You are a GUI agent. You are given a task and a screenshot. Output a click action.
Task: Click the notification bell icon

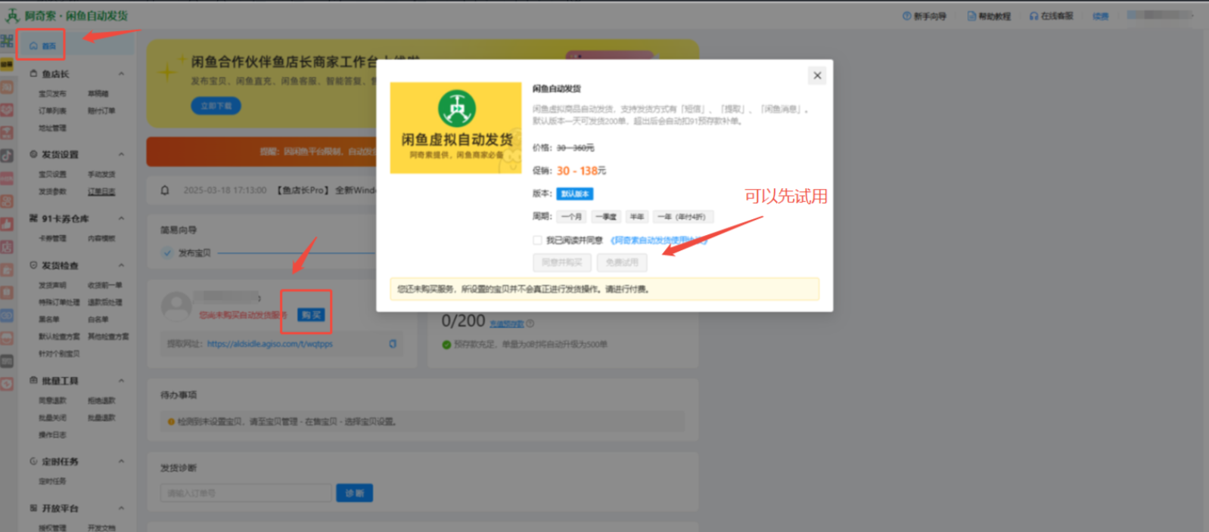165,190
